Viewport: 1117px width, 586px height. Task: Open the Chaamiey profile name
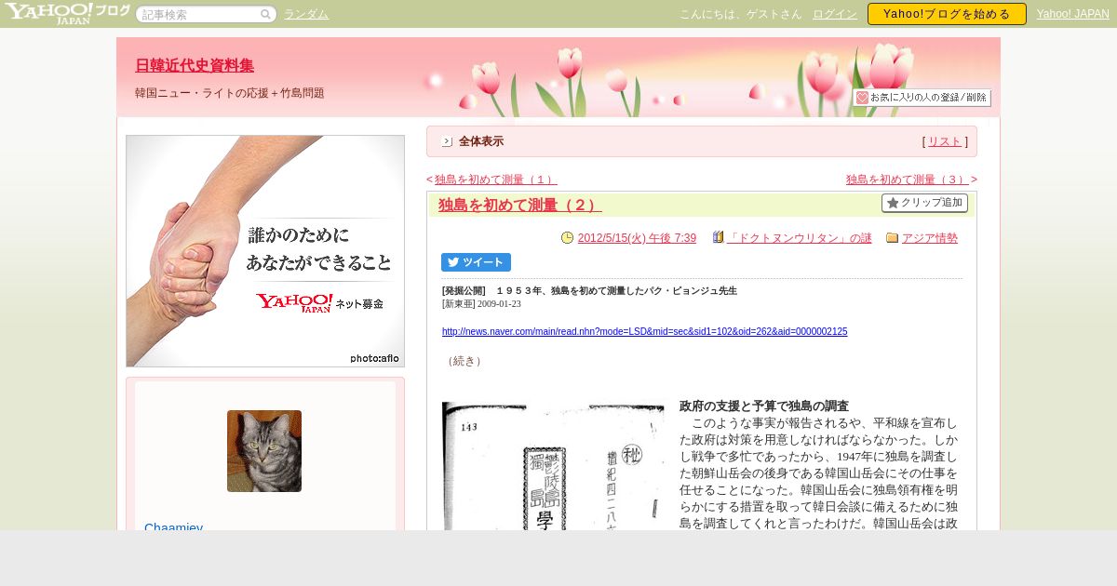pos(173,526)
